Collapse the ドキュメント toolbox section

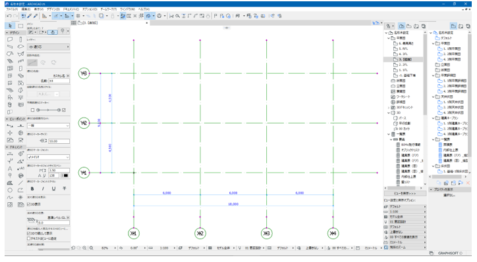pyautogui.click(x=7, y=147)
